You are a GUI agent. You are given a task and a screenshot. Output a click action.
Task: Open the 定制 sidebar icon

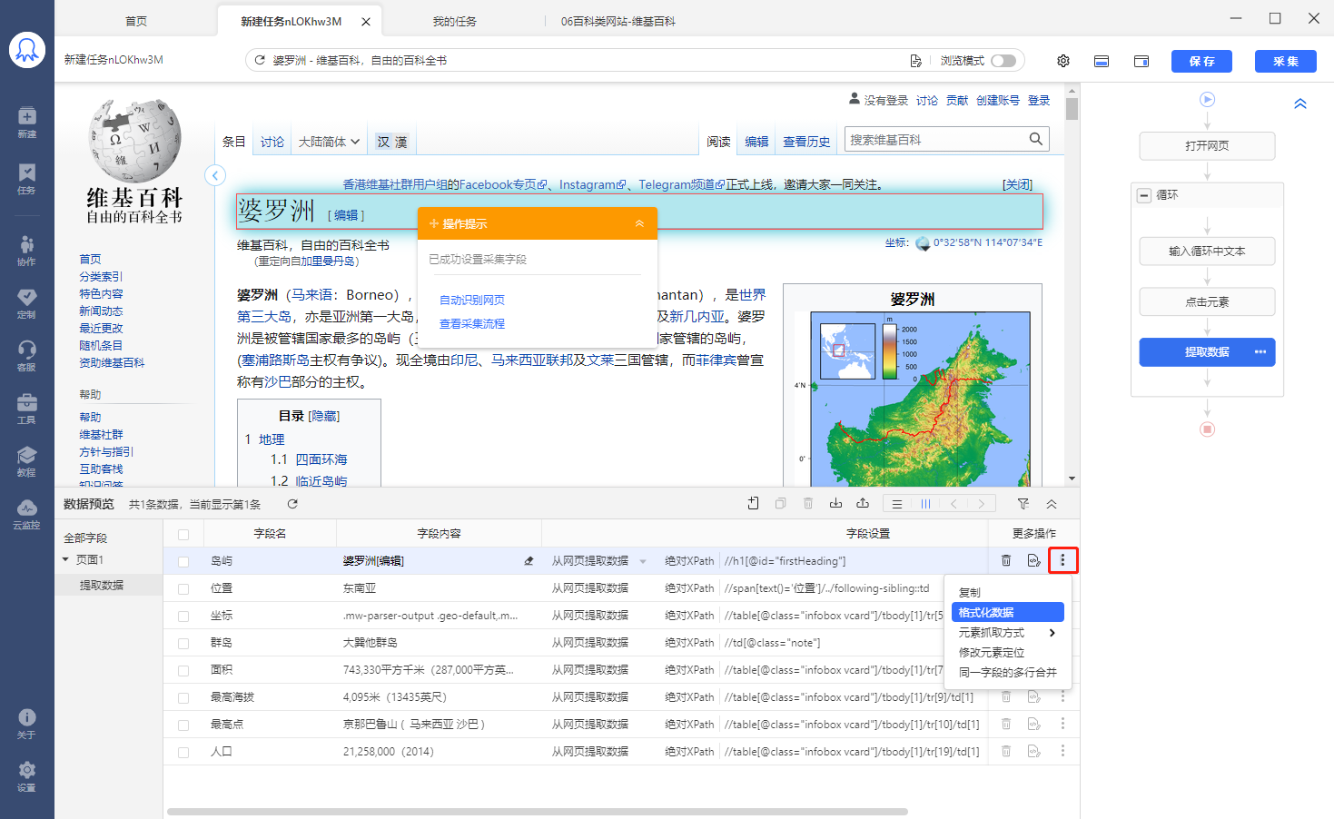[26, 302]
